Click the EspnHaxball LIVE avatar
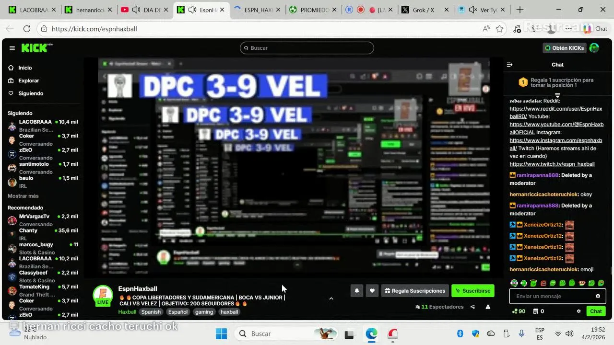Image resolution: width=614 pixels, height=345 pixels. pyautogui.click(x=103, y=296)
